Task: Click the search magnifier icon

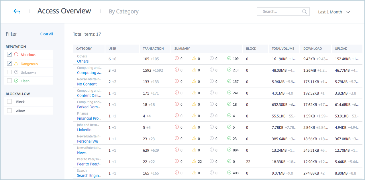Action: click(x=304, y=12)
